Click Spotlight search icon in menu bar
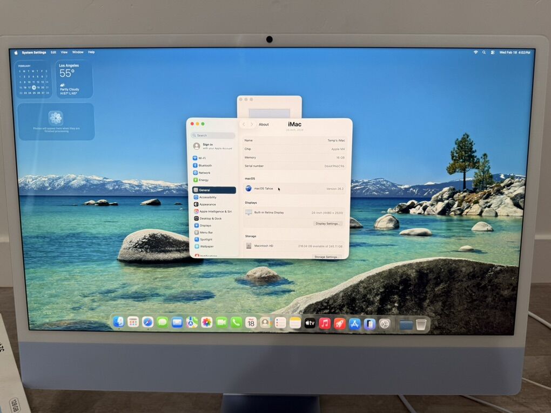The height and width of the screenshot is (413, 551). [x=484, y=52]
